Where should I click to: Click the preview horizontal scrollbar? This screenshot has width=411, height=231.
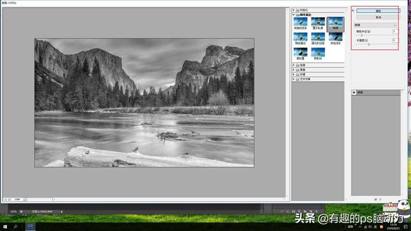[169, 200]
